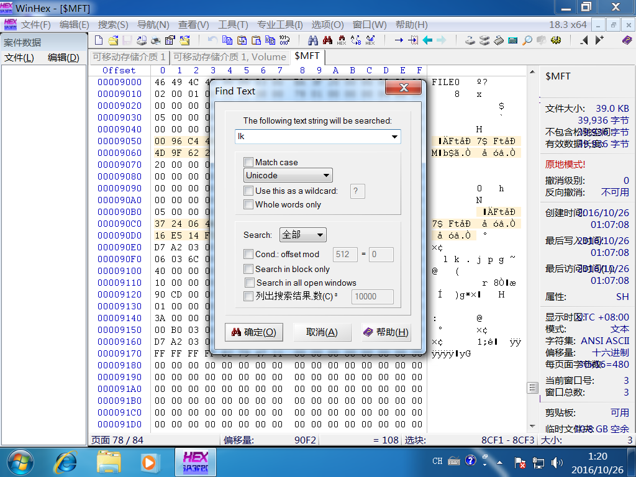Viewport: 636px width, 477px height.
Task: Click the 取消(A) cancel button
Action: pos(322,332)
